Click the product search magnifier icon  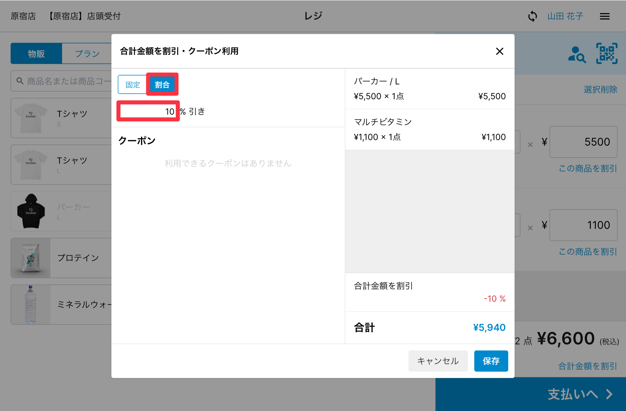point(20,81)
